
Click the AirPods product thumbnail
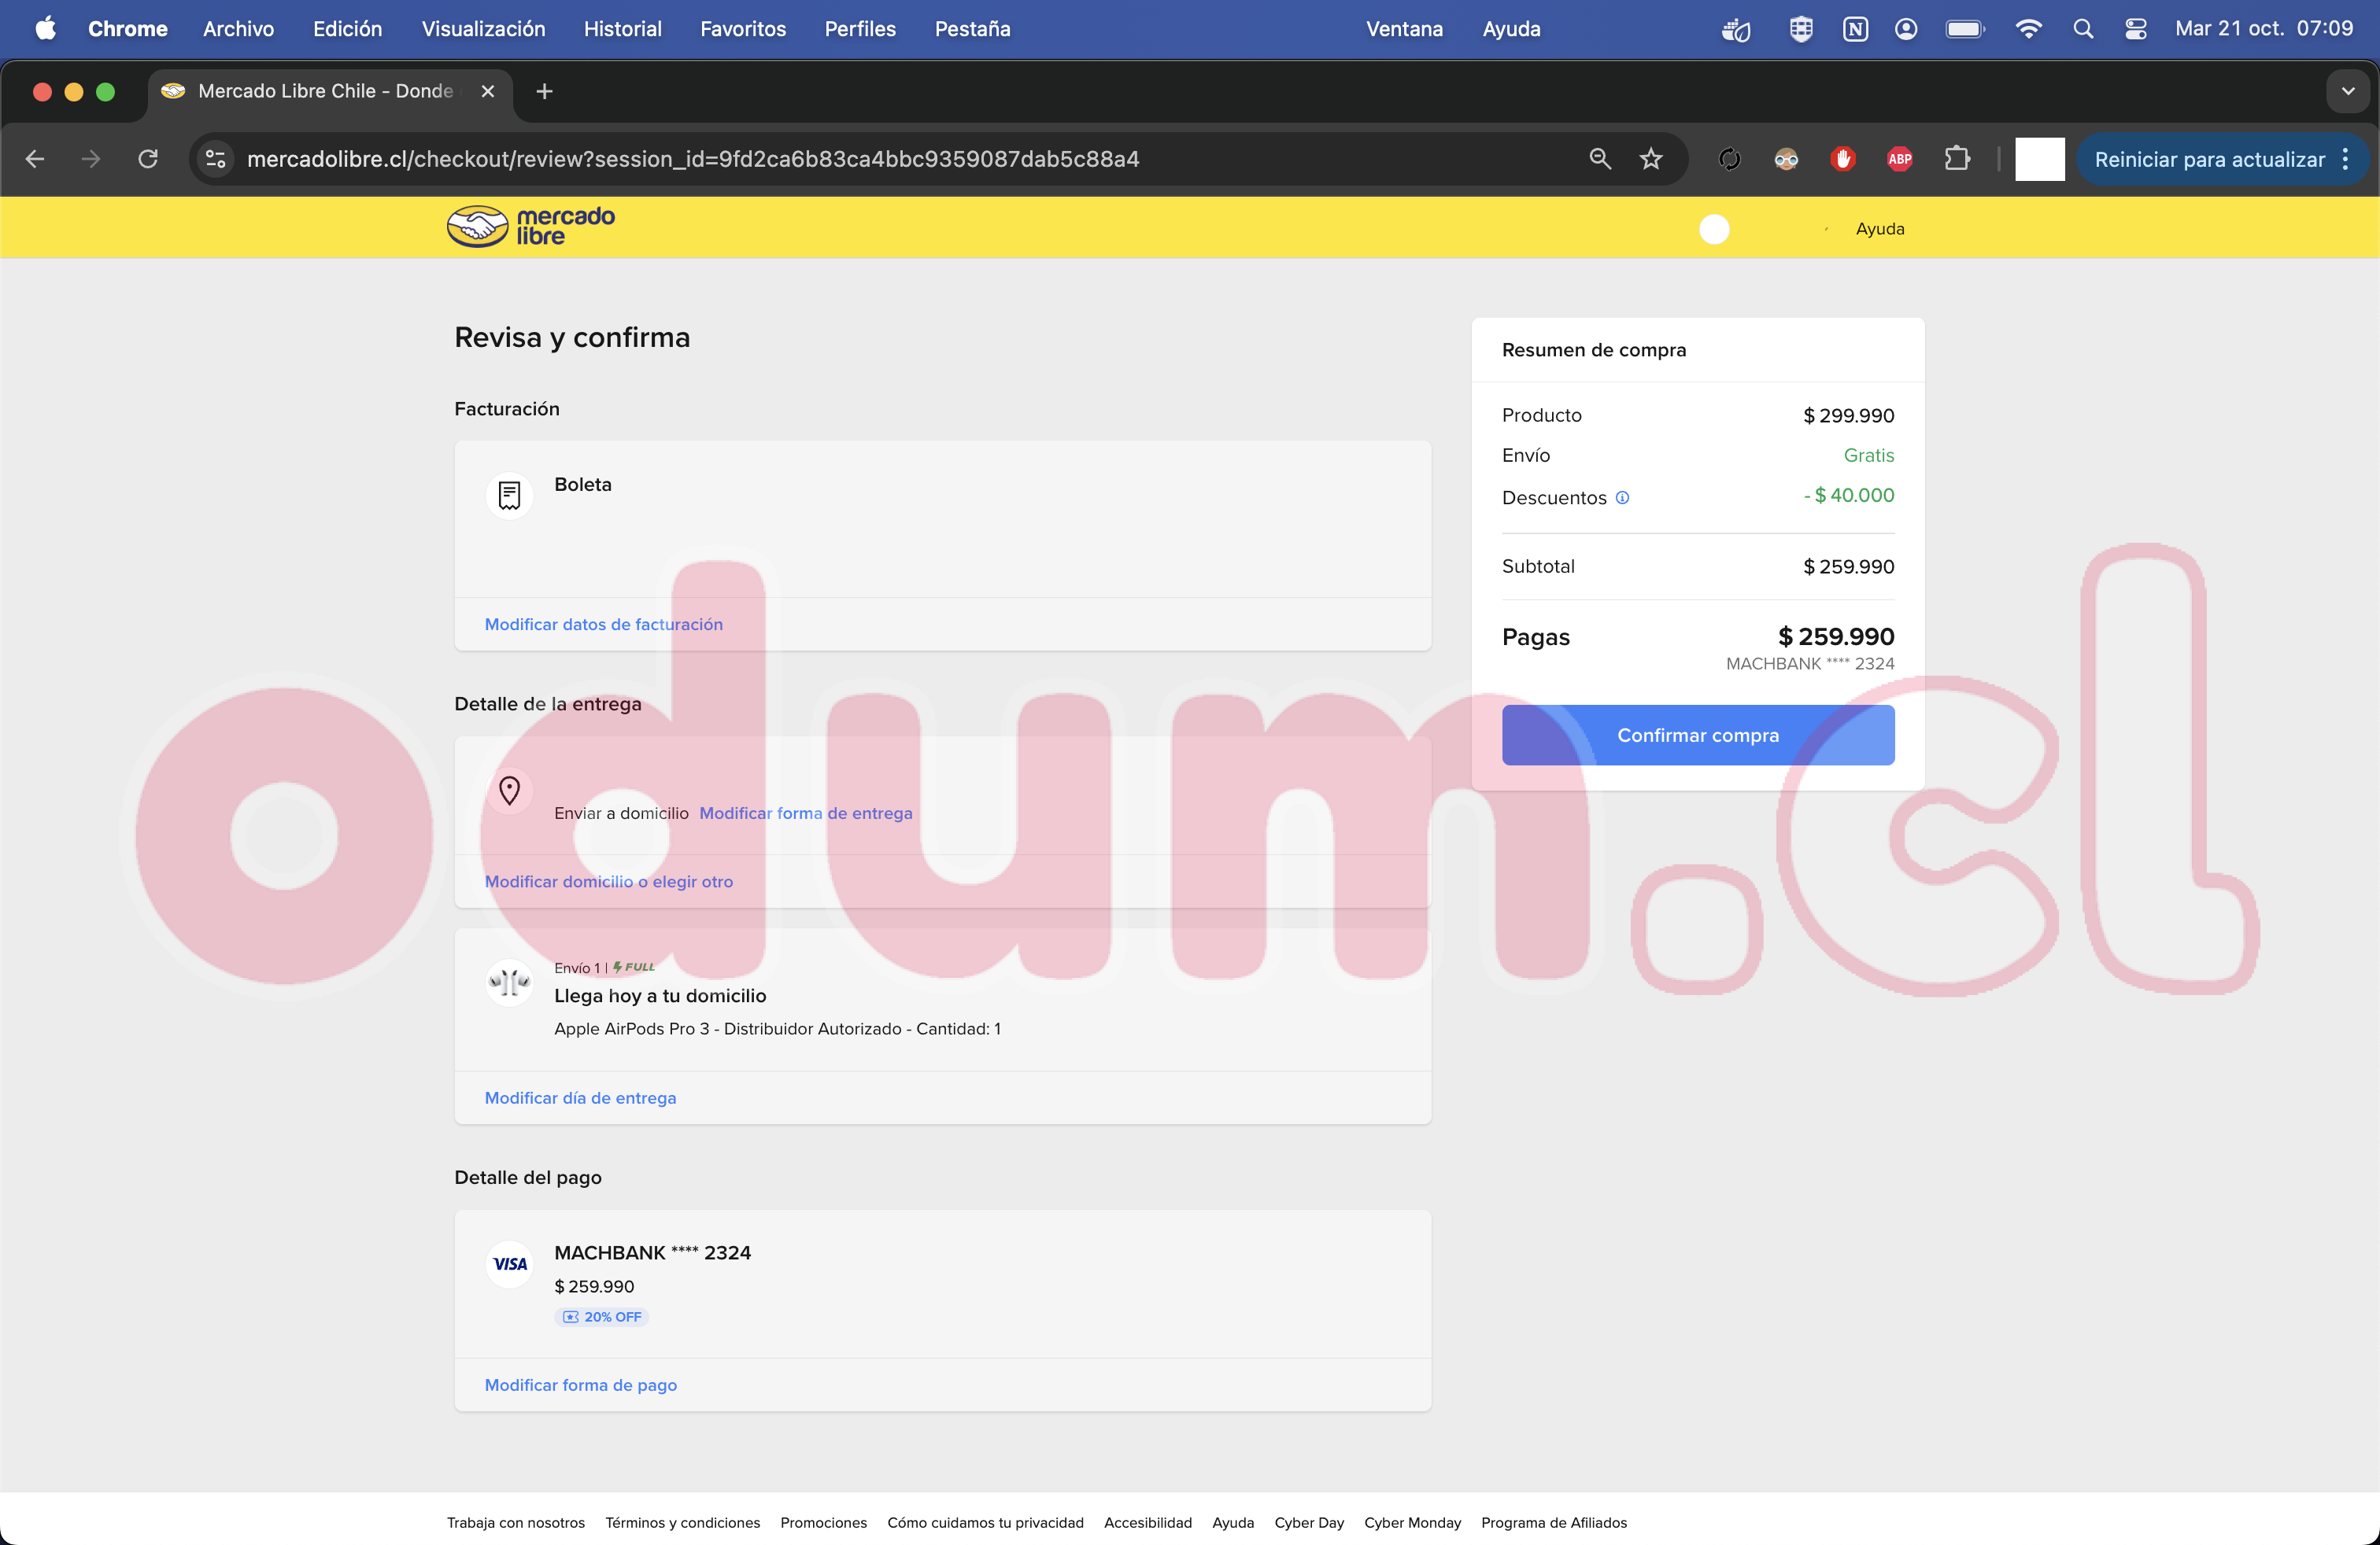pyautogui.click(x=509, y=983)
